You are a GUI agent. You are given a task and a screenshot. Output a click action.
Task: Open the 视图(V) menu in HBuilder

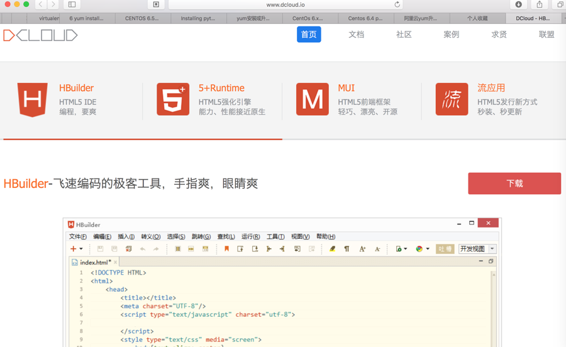(x=301, y=236)
